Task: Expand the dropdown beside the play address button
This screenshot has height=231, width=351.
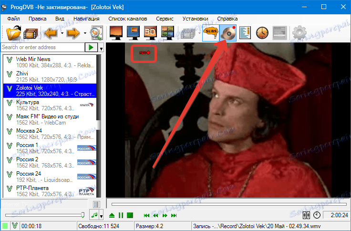Action: click(x=101, y=48)
